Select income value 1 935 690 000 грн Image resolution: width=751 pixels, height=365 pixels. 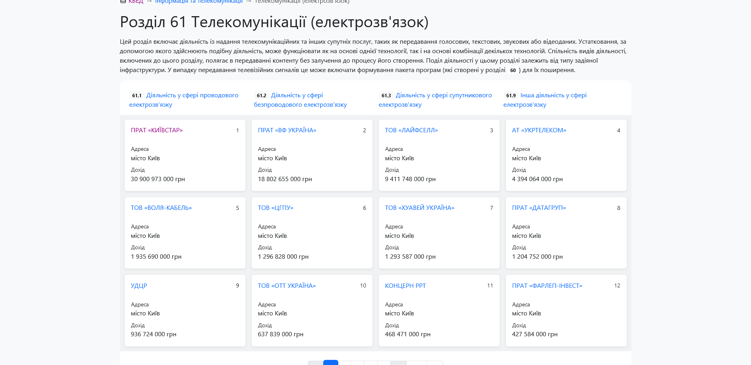click(x=156, y=257)
